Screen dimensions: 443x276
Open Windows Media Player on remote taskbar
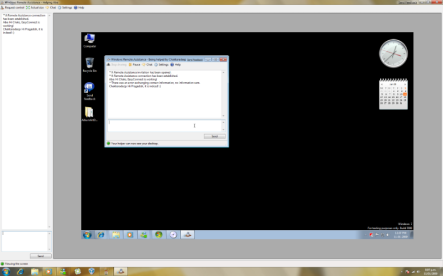(x=130, y=235)
